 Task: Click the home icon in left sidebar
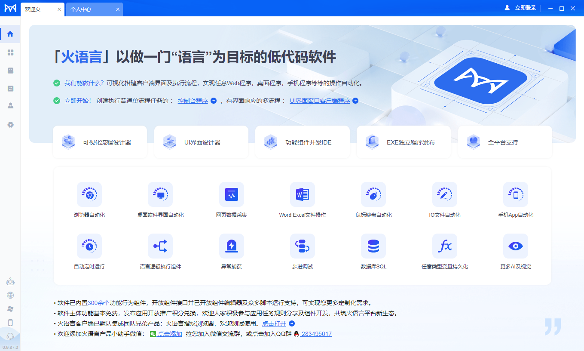pos(10,34)
